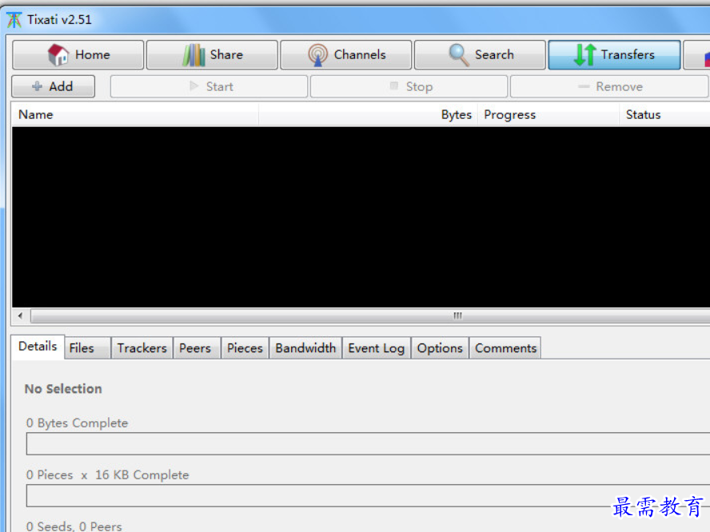Image resolution: width=710 pixels, height=532 pixels.
Task: Click the Start button
Action: coord(209,86)
